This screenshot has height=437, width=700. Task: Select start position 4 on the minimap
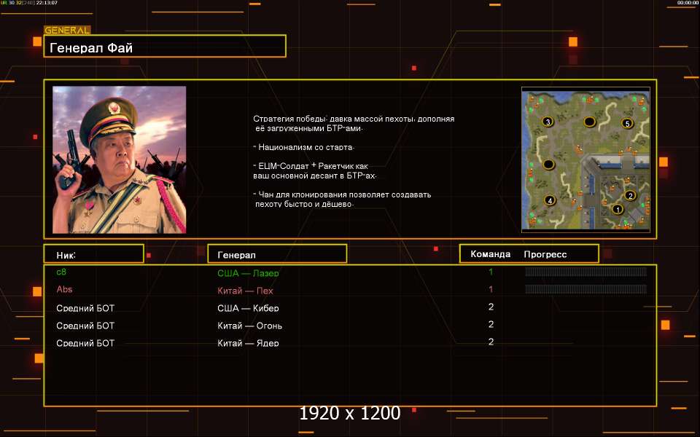[x=550, y=200]
